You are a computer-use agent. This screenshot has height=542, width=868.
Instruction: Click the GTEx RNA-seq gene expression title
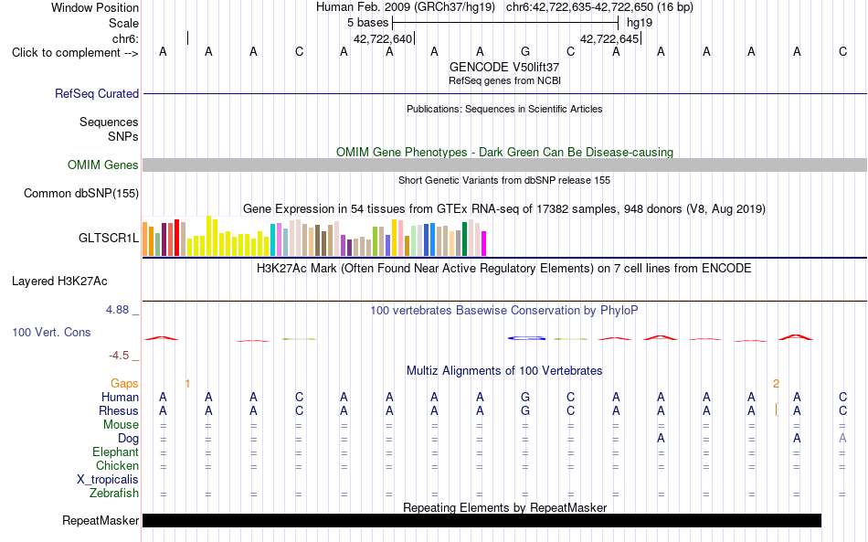[504, 208]
